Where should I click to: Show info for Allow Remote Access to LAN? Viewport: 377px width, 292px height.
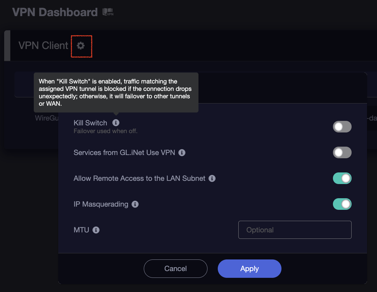point(212,178)
